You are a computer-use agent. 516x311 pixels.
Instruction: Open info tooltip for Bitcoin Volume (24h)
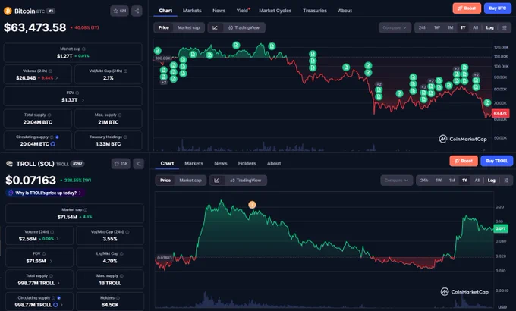tap(50, 71)
